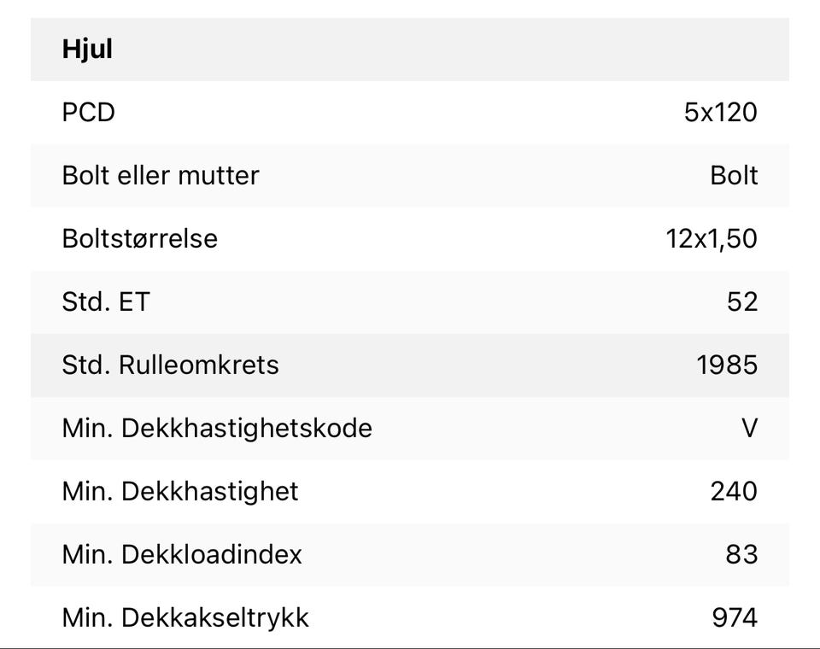Tap the middle of the highlighted Rulleomkrets row
Viewport: 820px width, 649px height.
(x=410, y=365)
